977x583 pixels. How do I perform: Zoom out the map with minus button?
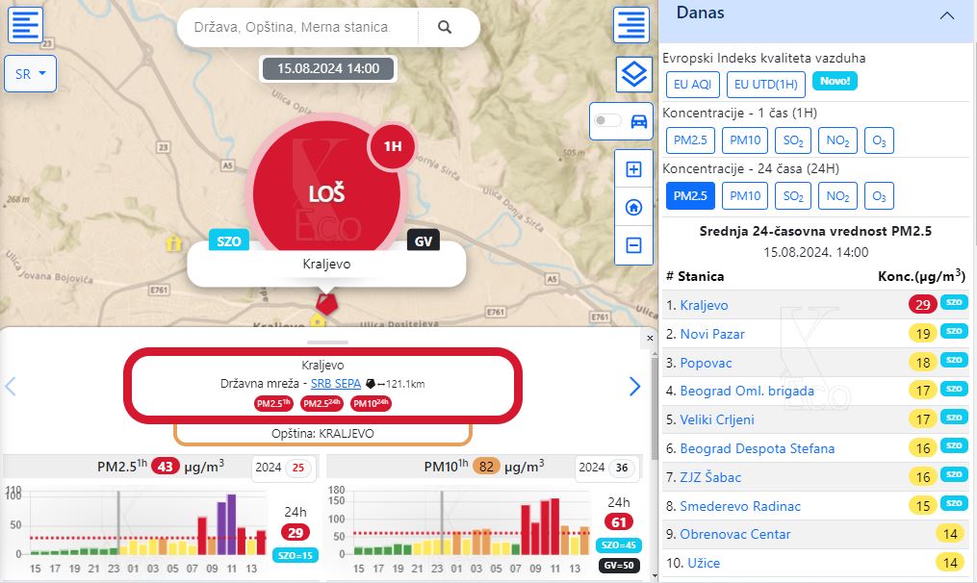coord(633,245)
